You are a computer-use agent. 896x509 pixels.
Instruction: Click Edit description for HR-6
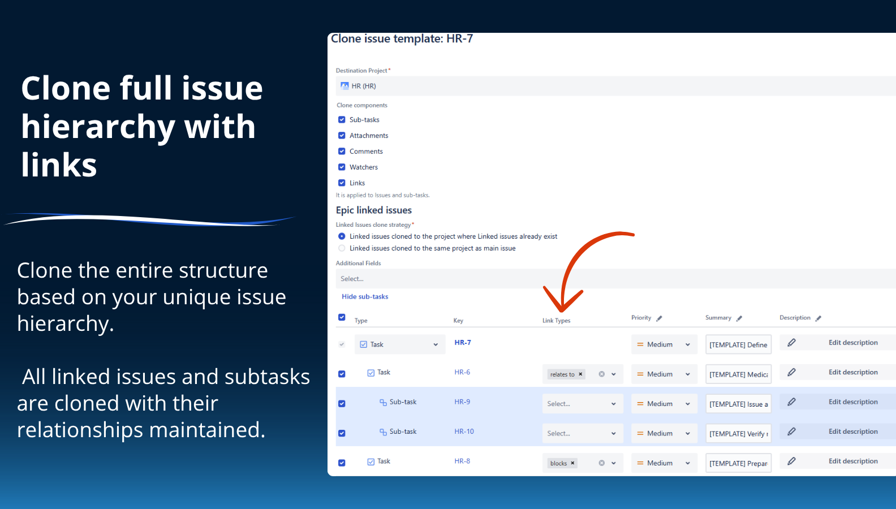tap(853, 372)
